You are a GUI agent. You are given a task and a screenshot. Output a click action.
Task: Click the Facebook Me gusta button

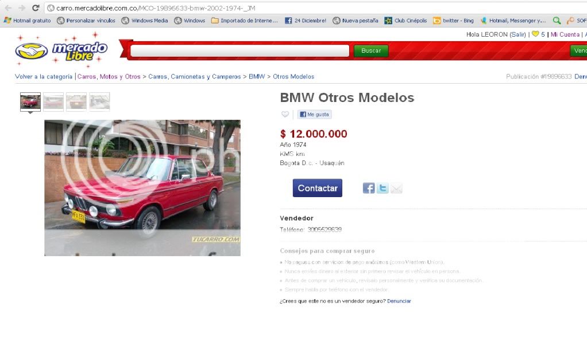coord(315,115)
